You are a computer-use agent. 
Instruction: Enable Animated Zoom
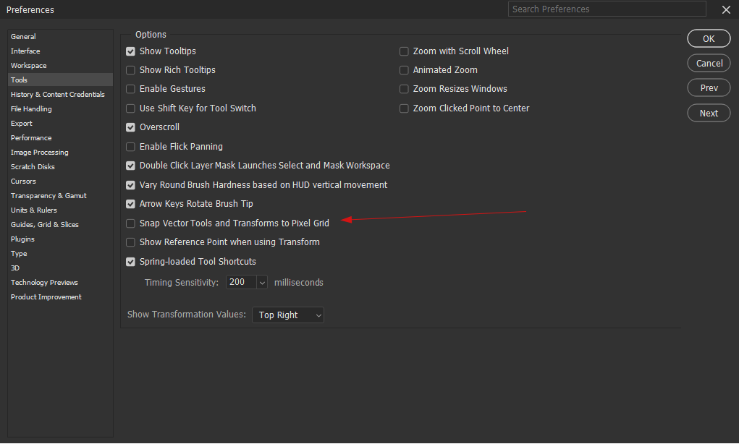(x=404, y=70)
